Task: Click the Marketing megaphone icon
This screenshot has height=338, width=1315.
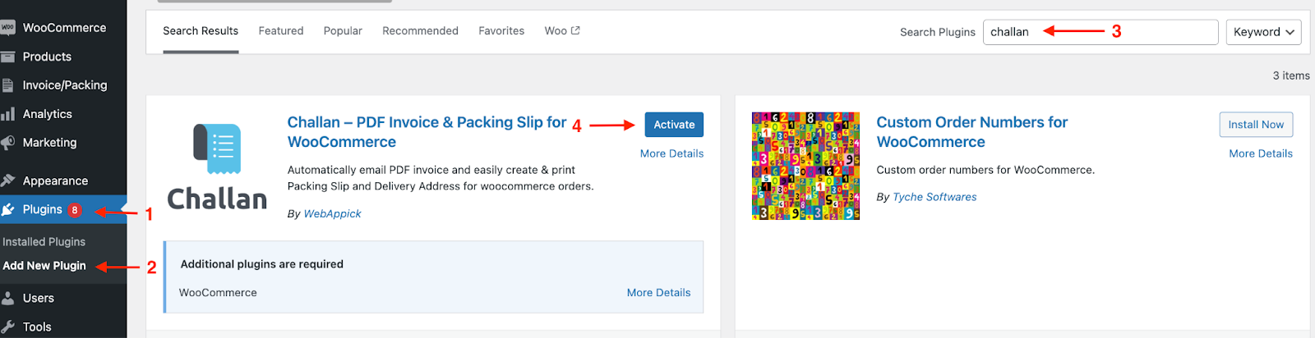Action: coord(7,143)
